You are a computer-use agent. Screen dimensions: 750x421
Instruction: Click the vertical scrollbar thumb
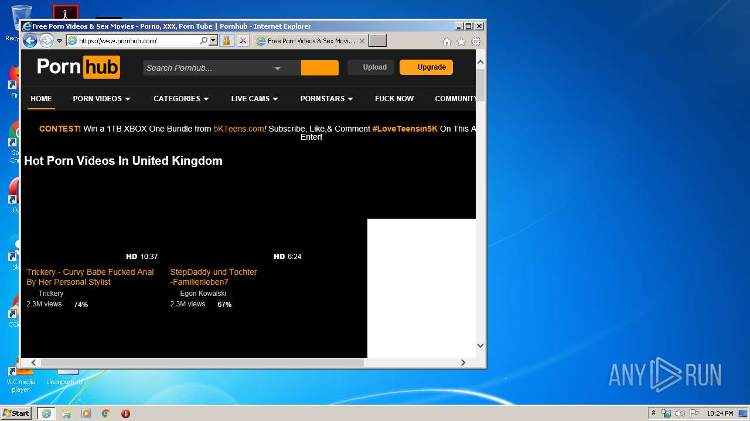pos(480,85)
